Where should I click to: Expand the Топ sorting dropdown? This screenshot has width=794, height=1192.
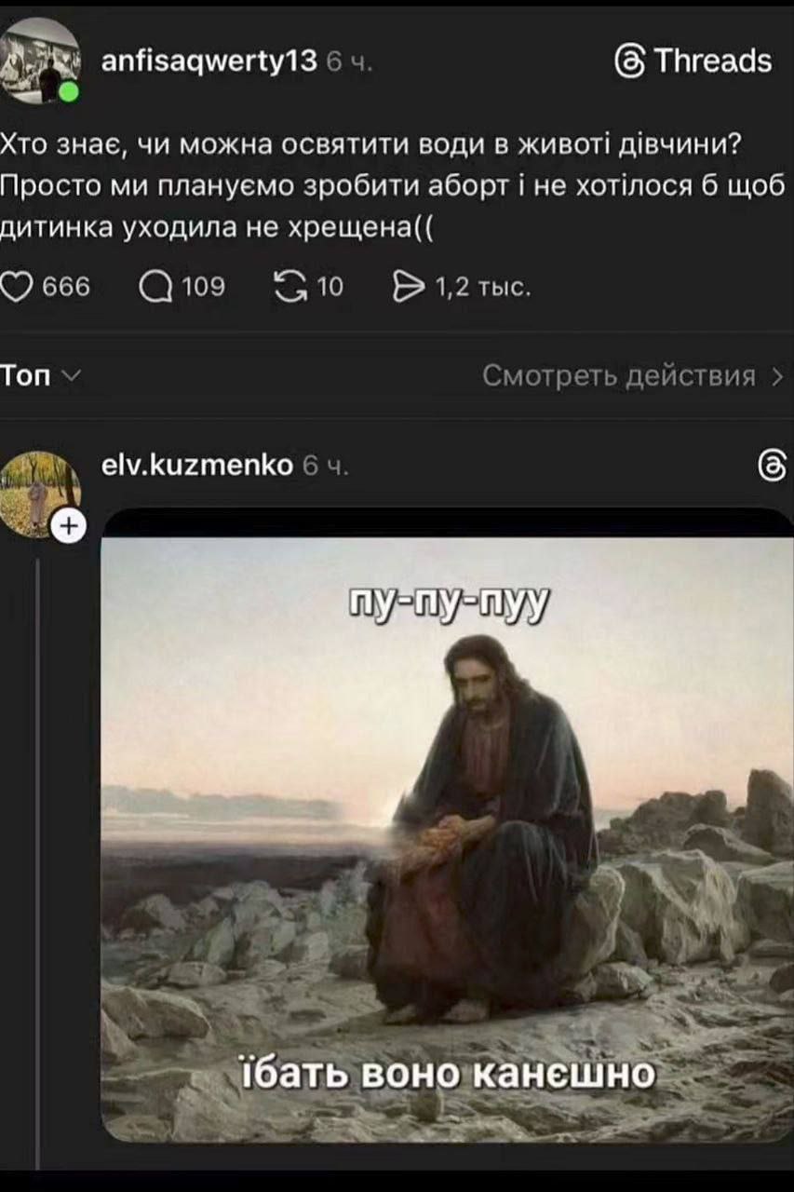pos(42,375)
